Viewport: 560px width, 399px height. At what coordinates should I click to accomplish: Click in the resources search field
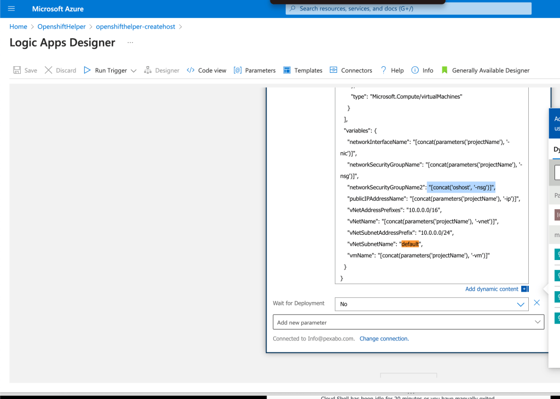408,8
